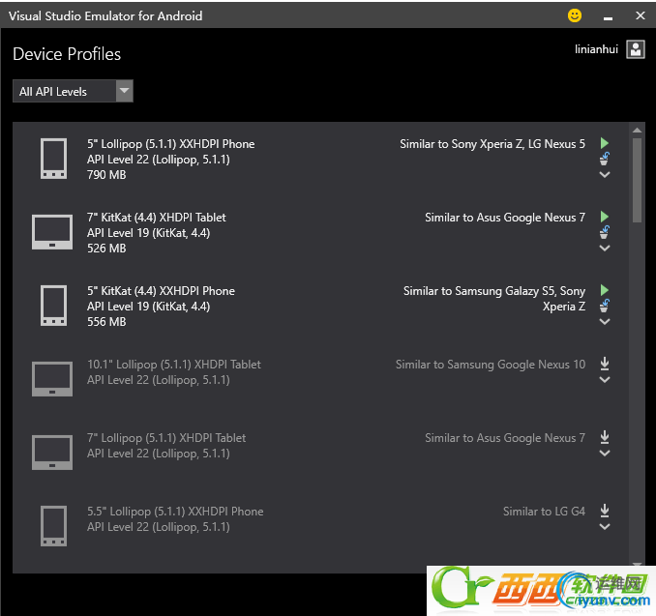This screenshot has height=616, width=656.
Task: Launch the 5" Lollipop XXHDPI Phone emulator
Action: pyautogui.click(x=604, y=143)
